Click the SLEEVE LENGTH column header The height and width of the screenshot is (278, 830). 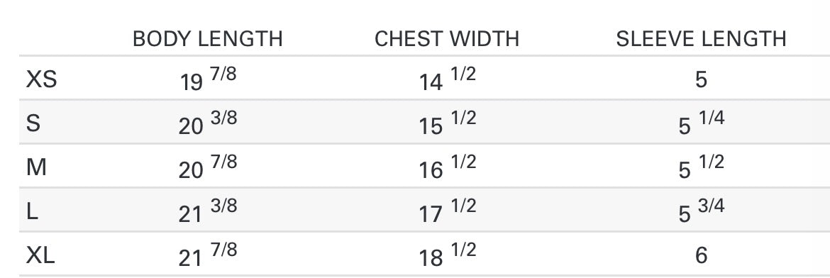pos(701,39)
